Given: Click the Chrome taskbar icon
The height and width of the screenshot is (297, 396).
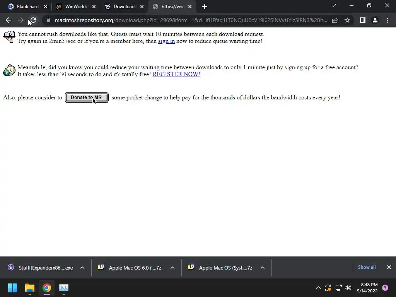Looking at the screenshot, I should tap(46, 288).
